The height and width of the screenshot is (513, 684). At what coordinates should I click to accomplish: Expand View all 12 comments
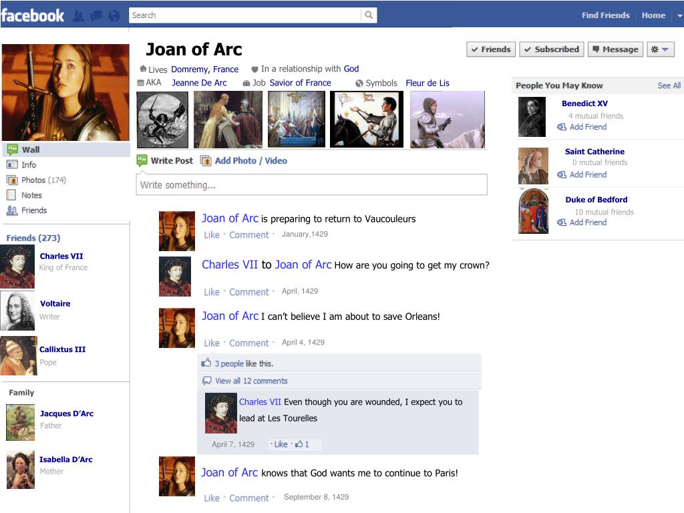[x=251, y=381]
